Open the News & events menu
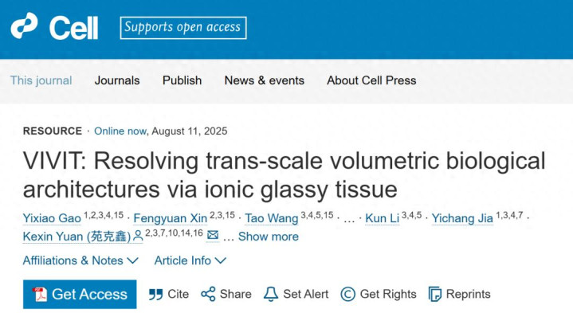 [265, 80]
